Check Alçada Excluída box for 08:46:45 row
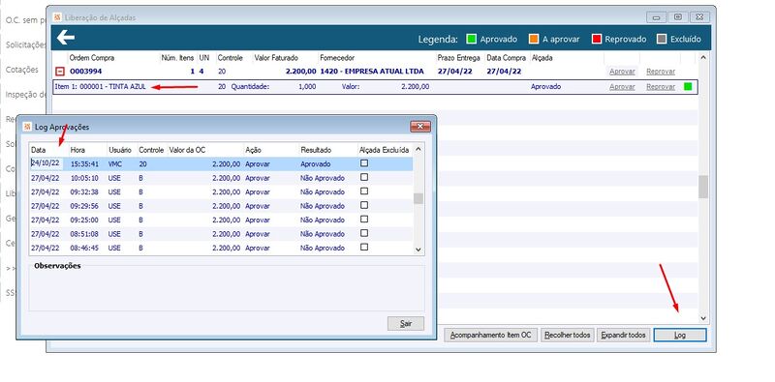This screenshot has height=382, width=775. (364, 248)
